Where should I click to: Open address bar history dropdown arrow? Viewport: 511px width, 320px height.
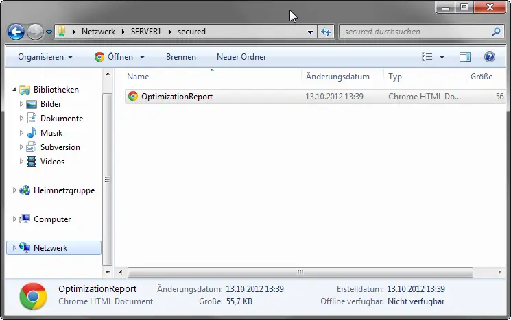coord(310,32)
